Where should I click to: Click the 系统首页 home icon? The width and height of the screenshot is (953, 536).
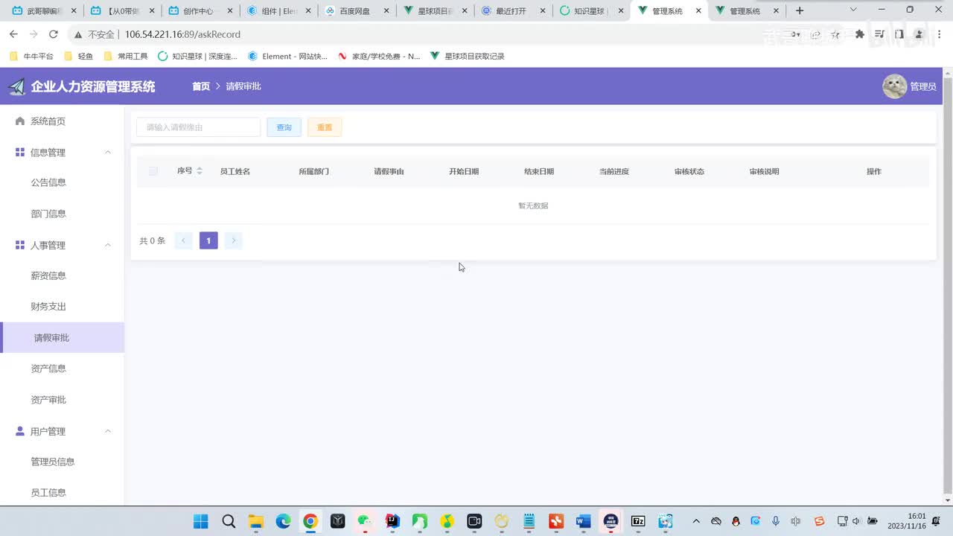20,121
